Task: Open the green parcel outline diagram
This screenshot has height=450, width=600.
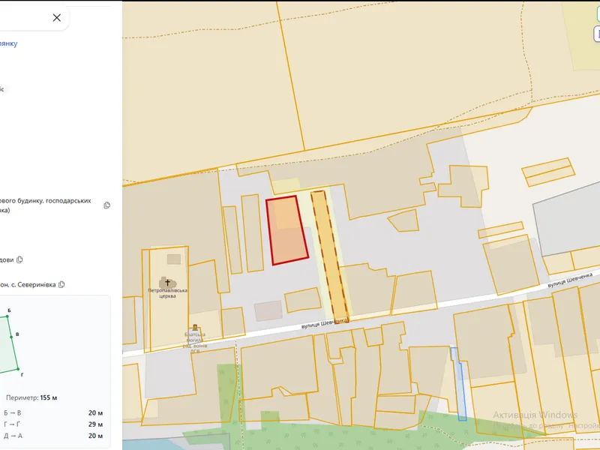Action: pos(8,343)
